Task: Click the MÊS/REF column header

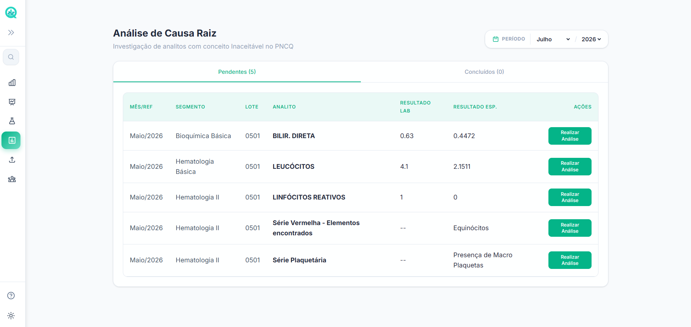Action: coord(141,107)
